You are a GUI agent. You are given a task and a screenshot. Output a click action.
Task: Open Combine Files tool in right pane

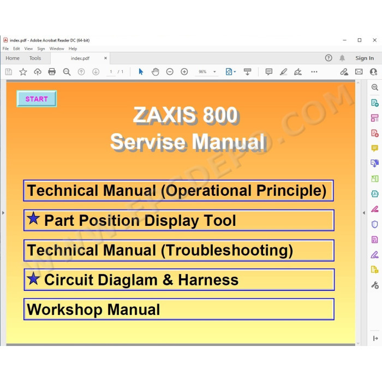click(375, 163)
